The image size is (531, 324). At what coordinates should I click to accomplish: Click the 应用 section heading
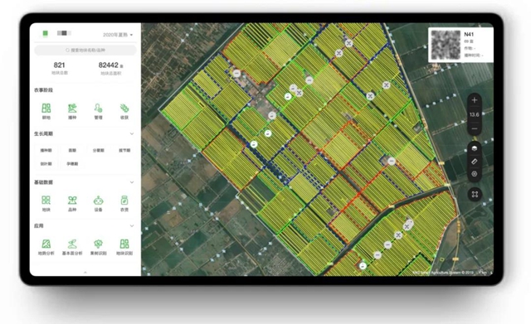[x=39, y=226]
